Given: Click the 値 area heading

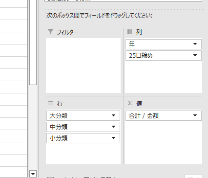Looking at the screenshot, I should pos(139,103).
